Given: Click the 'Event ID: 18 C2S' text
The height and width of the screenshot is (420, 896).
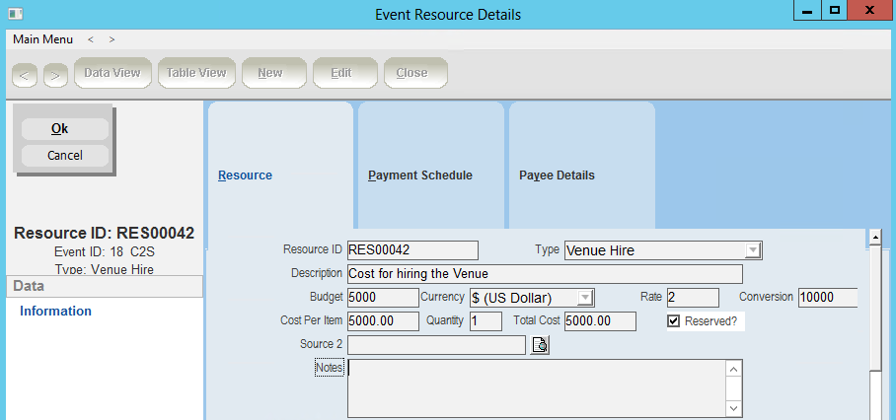Looking at the screenshot, I should point(104,252).
